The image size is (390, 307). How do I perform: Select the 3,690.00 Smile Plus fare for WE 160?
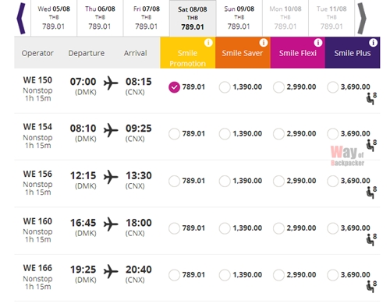click(x=333, y=228)
